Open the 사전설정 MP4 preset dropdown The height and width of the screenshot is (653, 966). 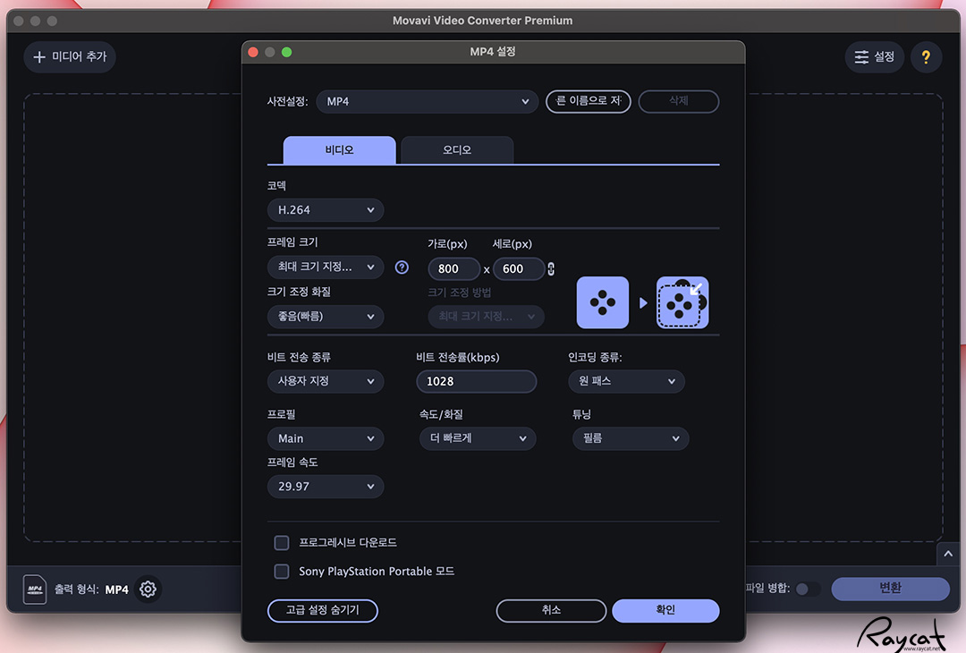point(428,102)
